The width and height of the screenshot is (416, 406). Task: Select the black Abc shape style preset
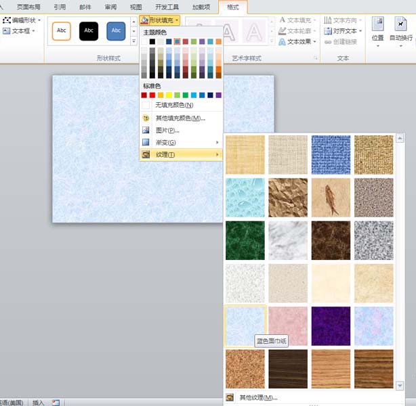[x=88, y=30]
